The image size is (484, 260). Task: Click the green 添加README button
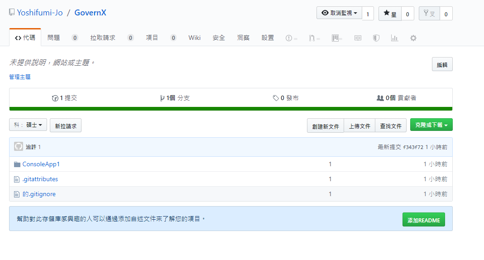click(x=423, y=220)
